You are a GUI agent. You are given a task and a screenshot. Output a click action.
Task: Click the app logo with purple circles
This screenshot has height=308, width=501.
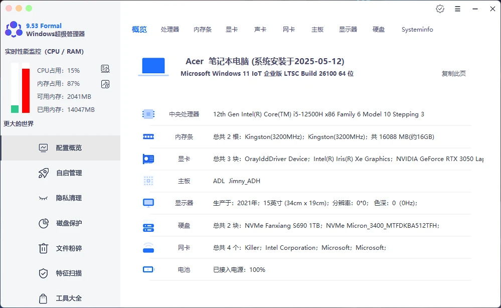tap(14, 30)
